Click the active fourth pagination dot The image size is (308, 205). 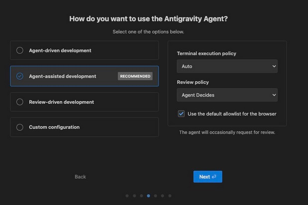[x=148, y=196]
